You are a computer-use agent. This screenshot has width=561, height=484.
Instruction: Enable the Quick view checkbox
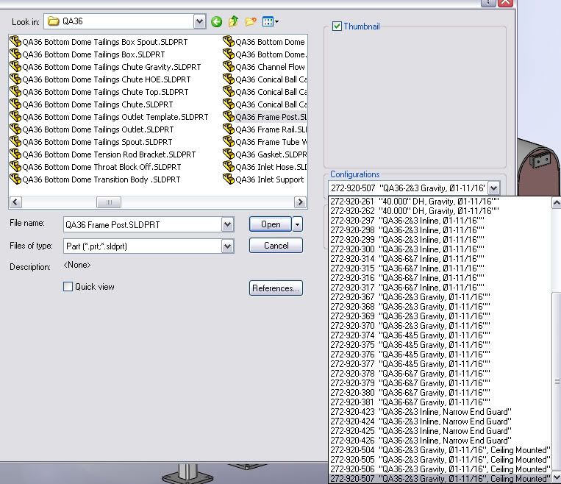click(68, 286)
